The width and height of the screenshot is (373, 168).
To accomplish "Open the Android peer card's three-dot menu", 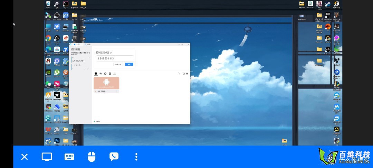I will (x=116, y=91).
